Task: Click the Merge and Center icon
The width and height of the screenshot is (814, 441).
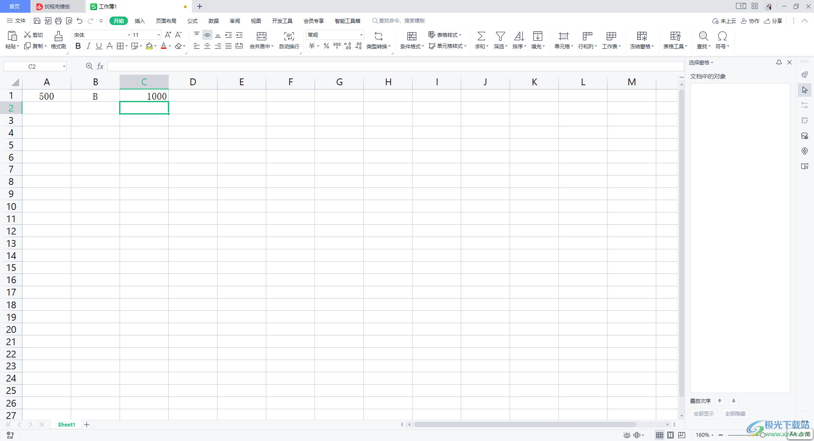Action: 262,36
